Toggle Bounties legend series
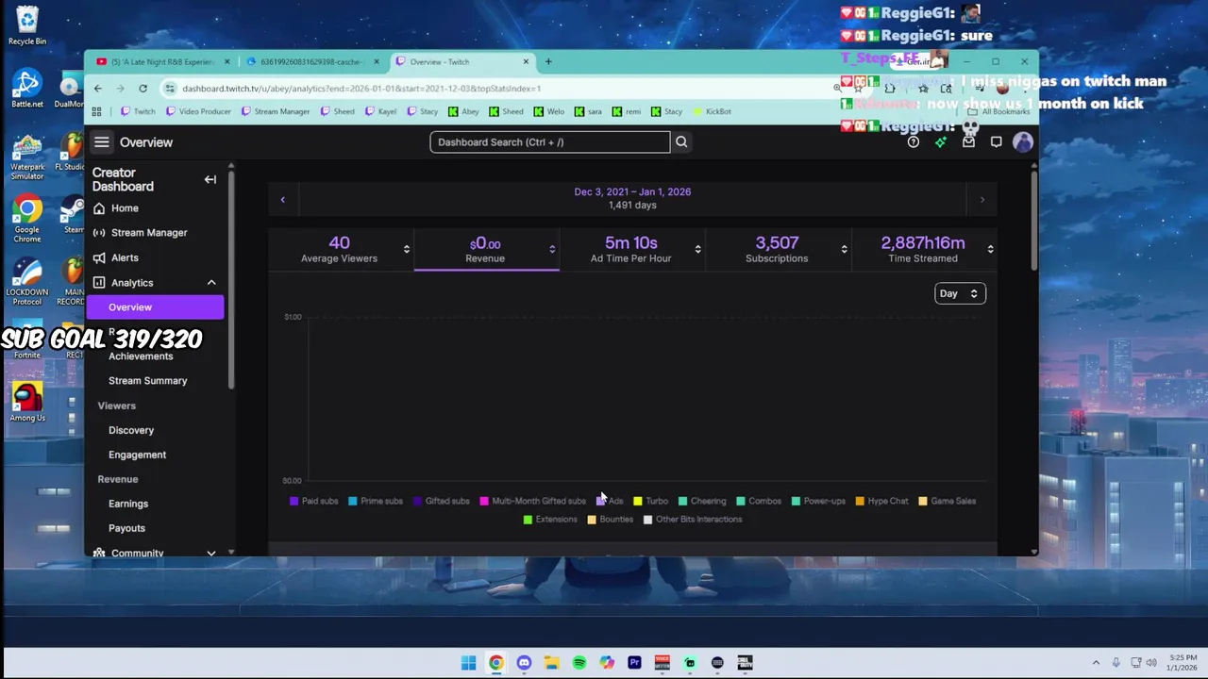 click(x=611, y=520)
